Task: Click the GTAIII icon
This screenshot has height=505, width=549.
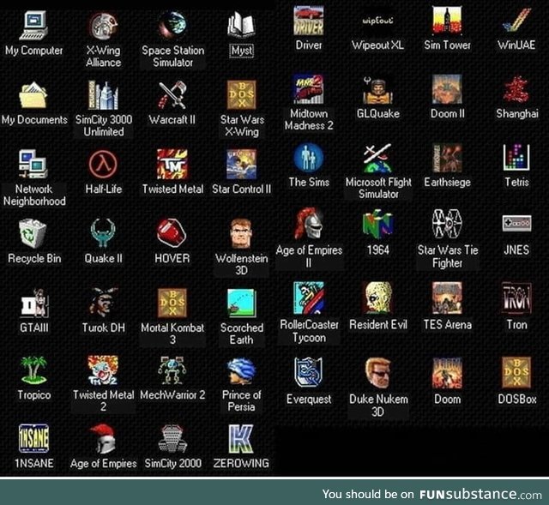Action: (33, 303)
